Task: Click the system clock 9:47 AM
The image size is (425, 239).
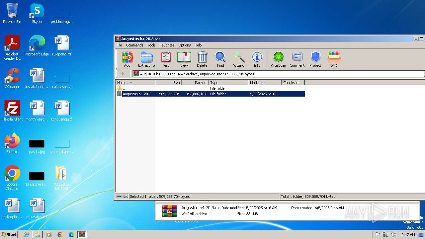Action: (x=408, y=235)
